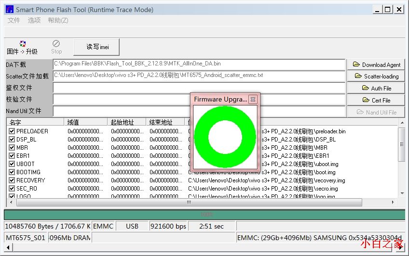The image size is (409, 256).
Task: Click the MT6575_S01 chip status
Action: tap(26, 238)
